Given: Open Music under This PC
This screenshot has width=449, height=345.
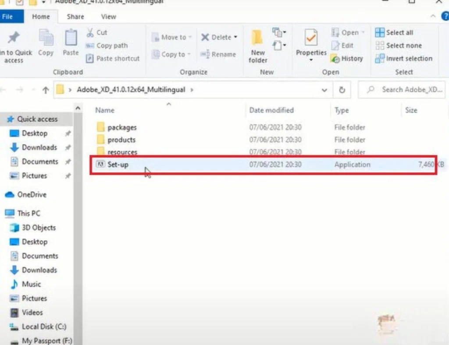Looking at the screenshot, I should (31, 284).
